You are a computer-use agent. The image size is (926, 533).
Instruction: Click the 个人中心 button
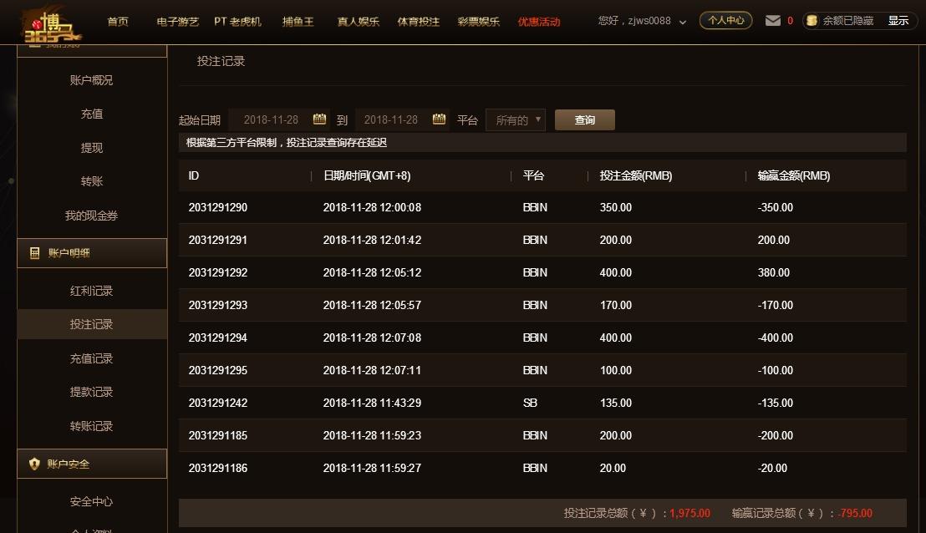[x=725, y=21]
